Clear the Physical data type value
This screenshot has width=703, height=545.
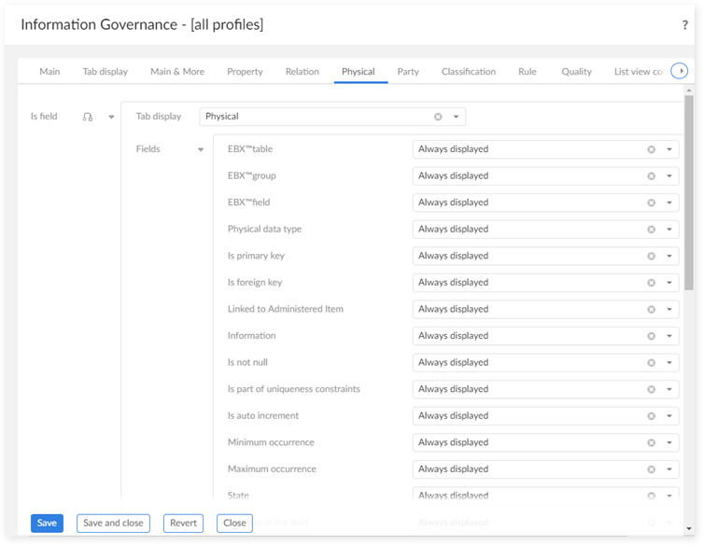[652, 230]
